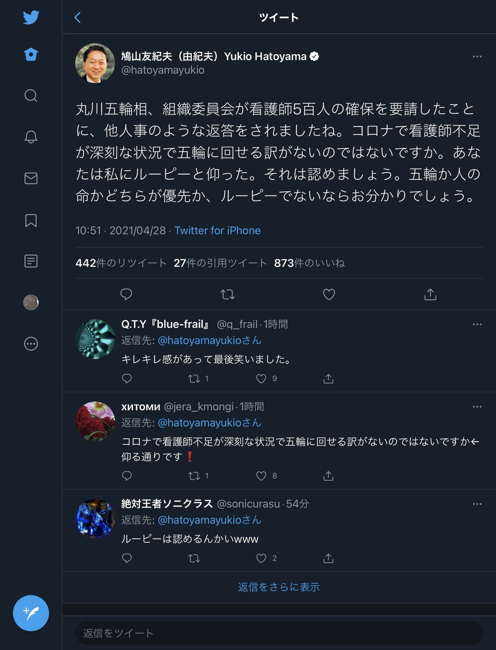Open the Home icon in sidebar

(31, 55)
